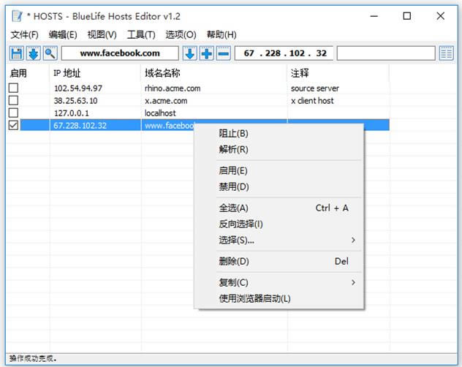462x367 pixels.
Task: Click the highlighted 67.228.102.32 row cell
Action: 80,125
